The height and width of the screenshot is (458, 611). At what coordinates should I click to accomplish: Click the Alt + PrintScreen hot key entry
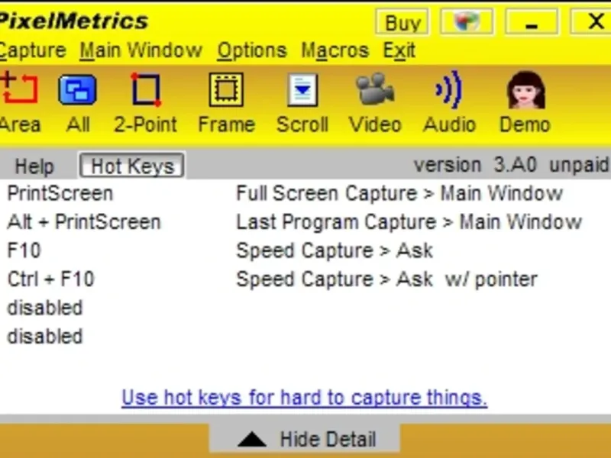click(x=84, y=222)
